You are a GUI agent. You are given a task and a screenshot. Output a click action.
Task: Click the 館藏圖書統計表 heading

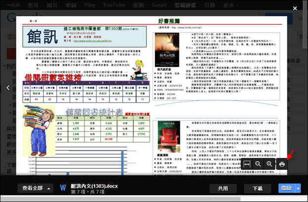(x=94, y=112)
